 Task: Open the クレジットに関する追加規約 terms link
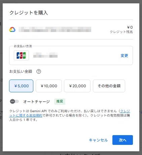70,113
